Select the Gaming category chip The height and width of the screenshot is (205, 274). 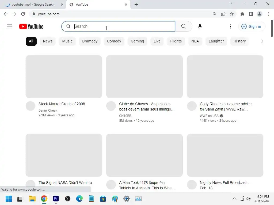pos(137,41)
